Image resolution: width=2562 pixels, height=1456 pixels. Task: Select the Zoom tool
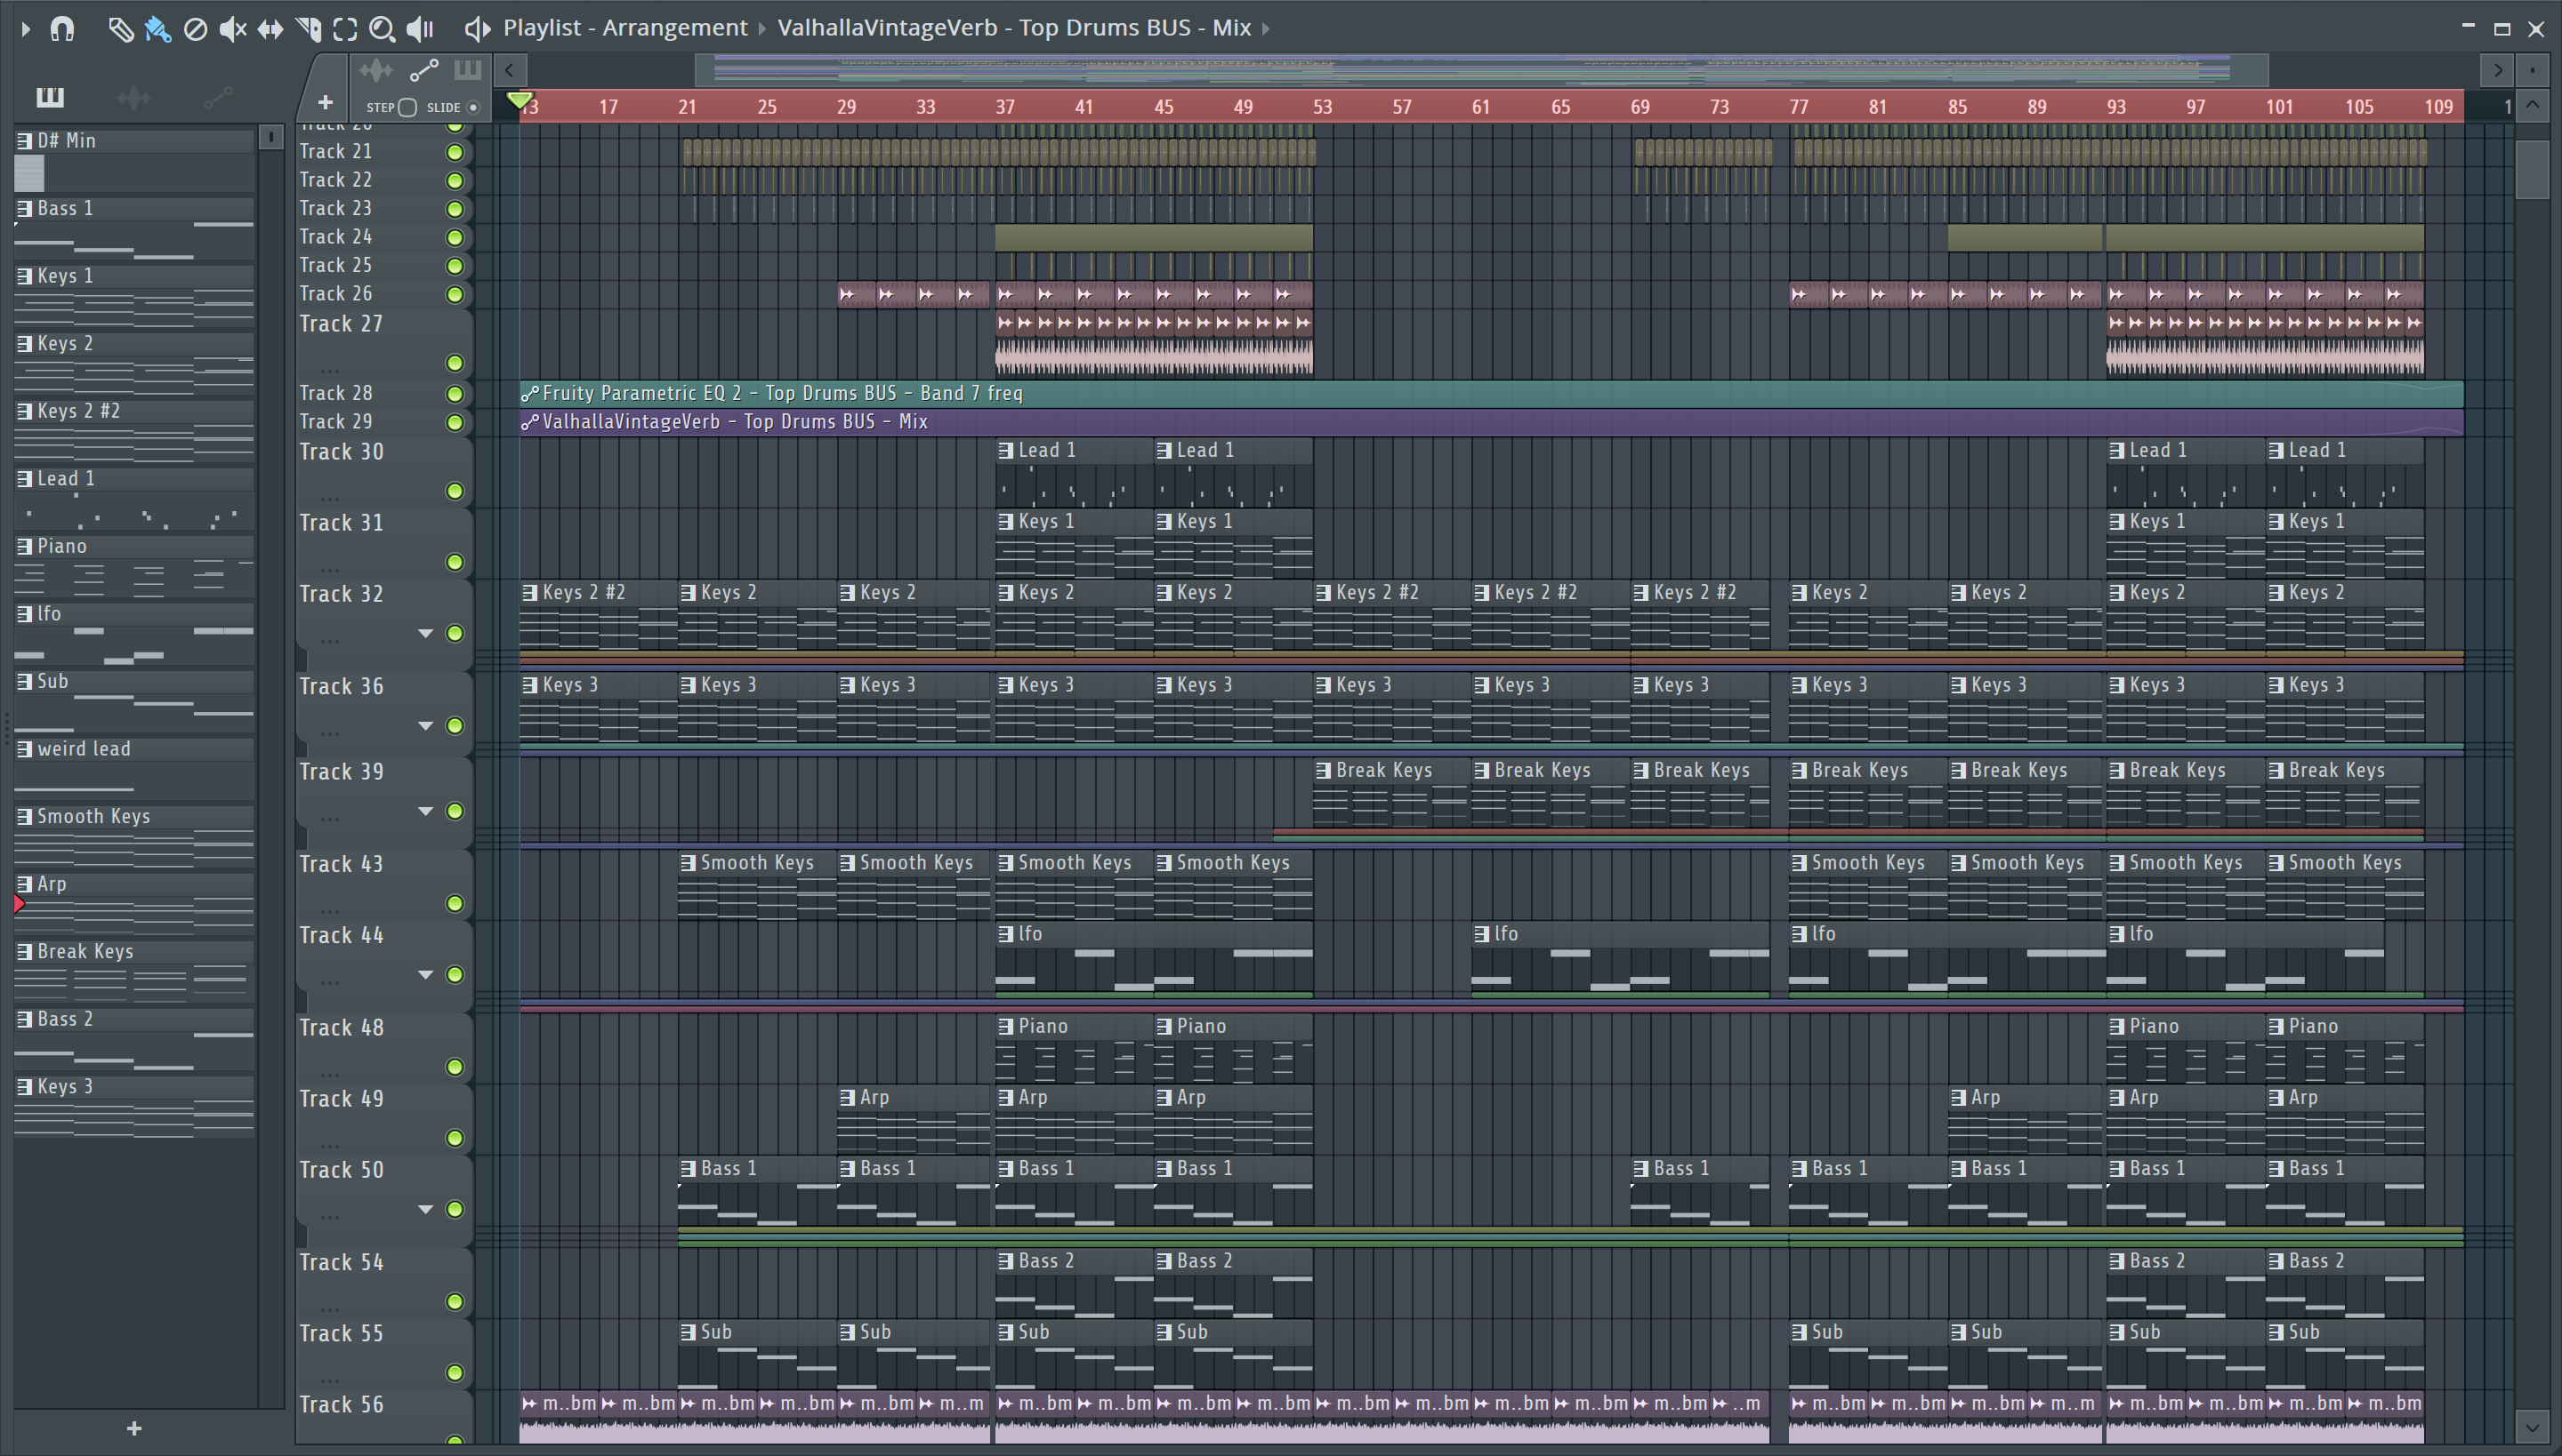pyautogui.click(x=383, y=29)
